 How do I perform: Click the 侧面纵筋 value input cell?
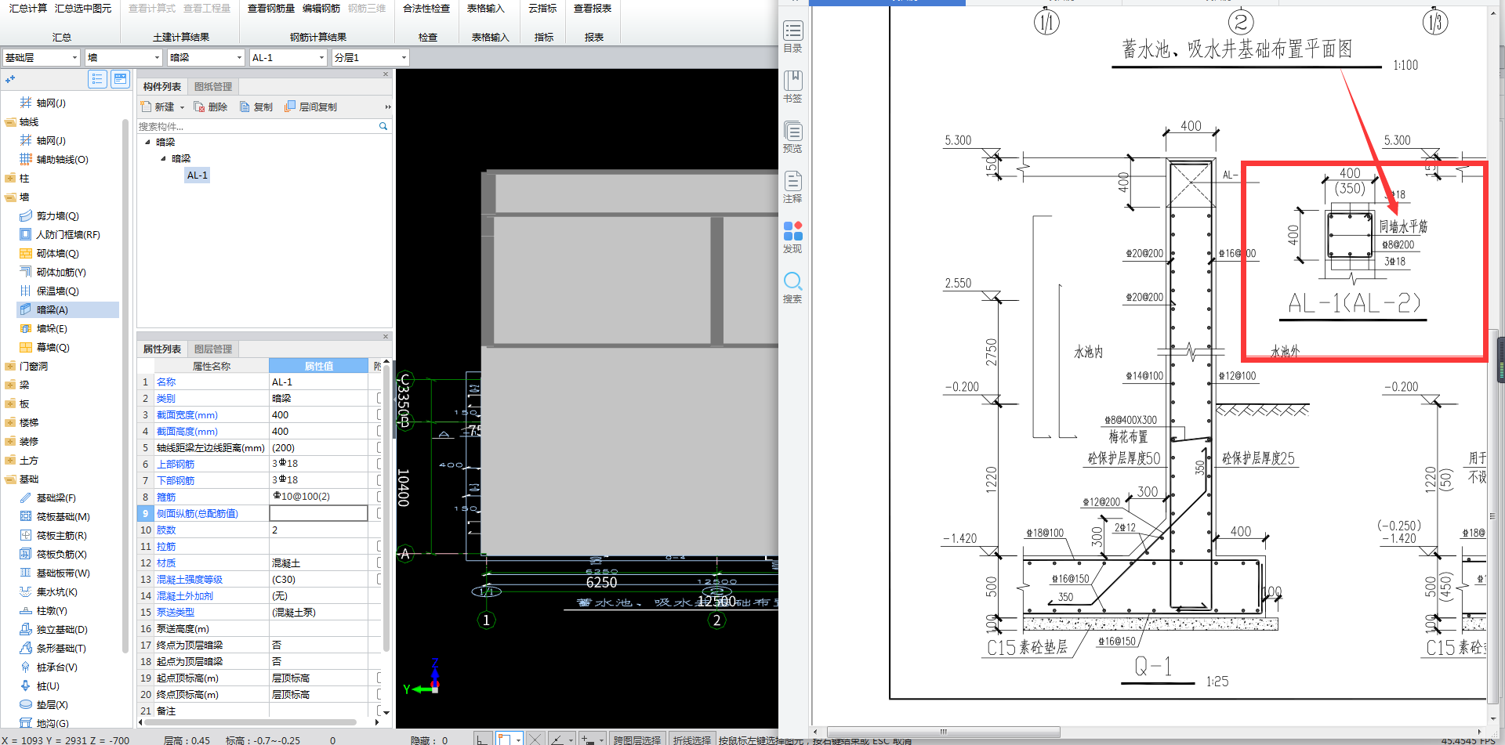tap(318, 513)
